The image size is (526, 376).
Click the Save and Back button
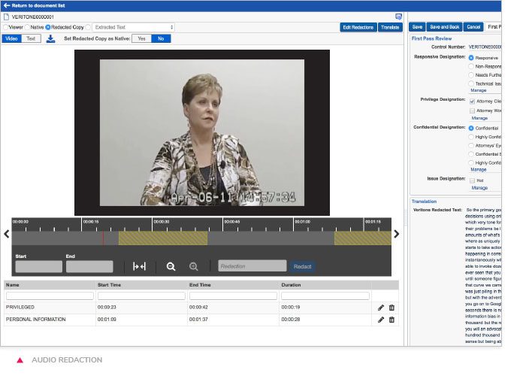[445, 27]
